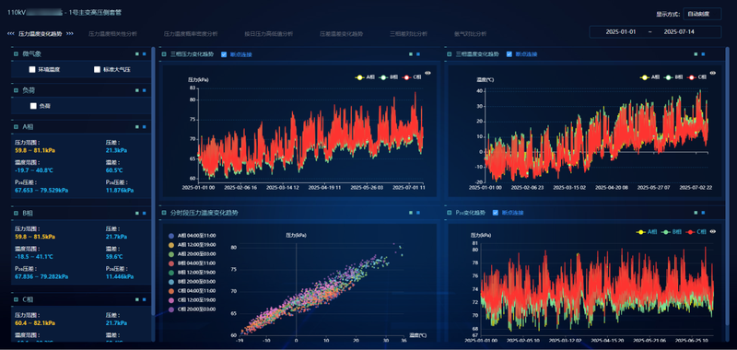Collapse the B相 panel via its left square icon
The image size is (737, 350).
[x=16, y=213]
